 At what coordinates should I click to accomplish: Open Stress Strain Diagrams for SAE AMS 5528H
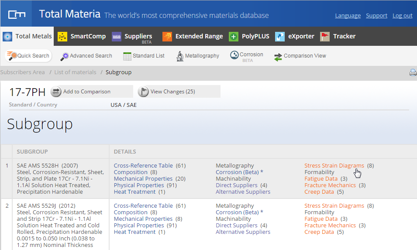[334, 165]
